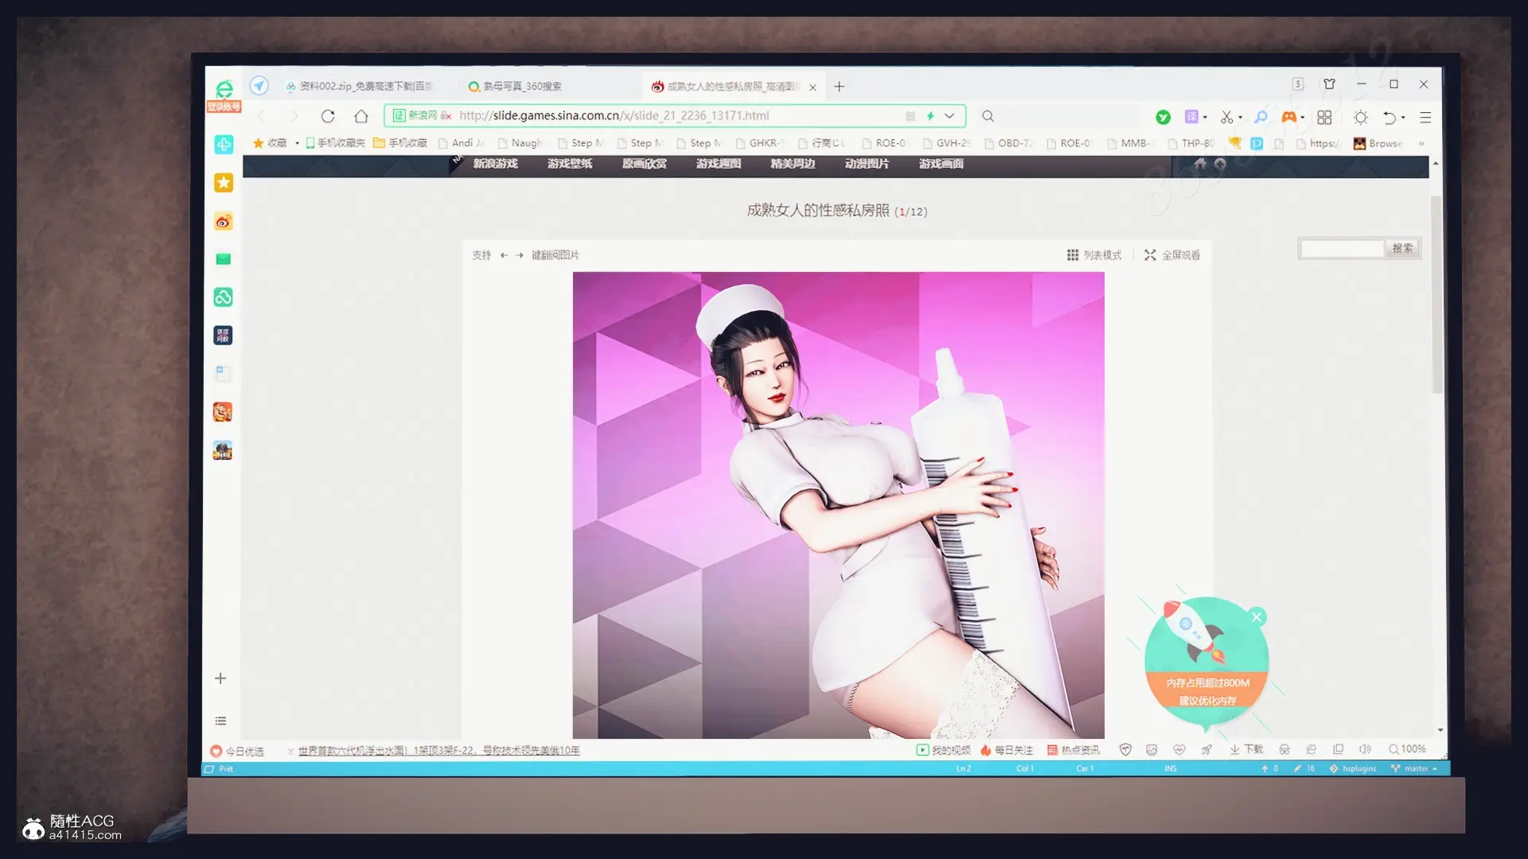This screenshot has height=859, width=1528.
Task: Click the 100% zoom level control
Action: click(x=1407, y=749)
